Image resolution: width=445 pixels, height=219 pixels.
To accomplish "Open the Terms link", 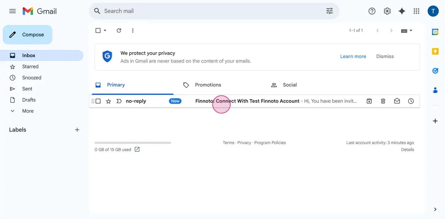I will coord(228,143).
